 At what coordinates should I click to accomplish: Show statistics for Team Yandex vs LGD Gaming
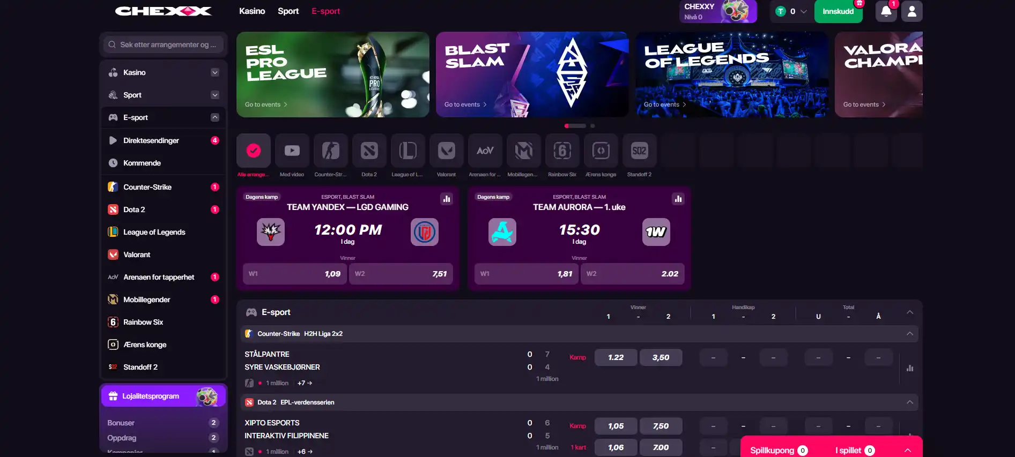click(447, 199)
